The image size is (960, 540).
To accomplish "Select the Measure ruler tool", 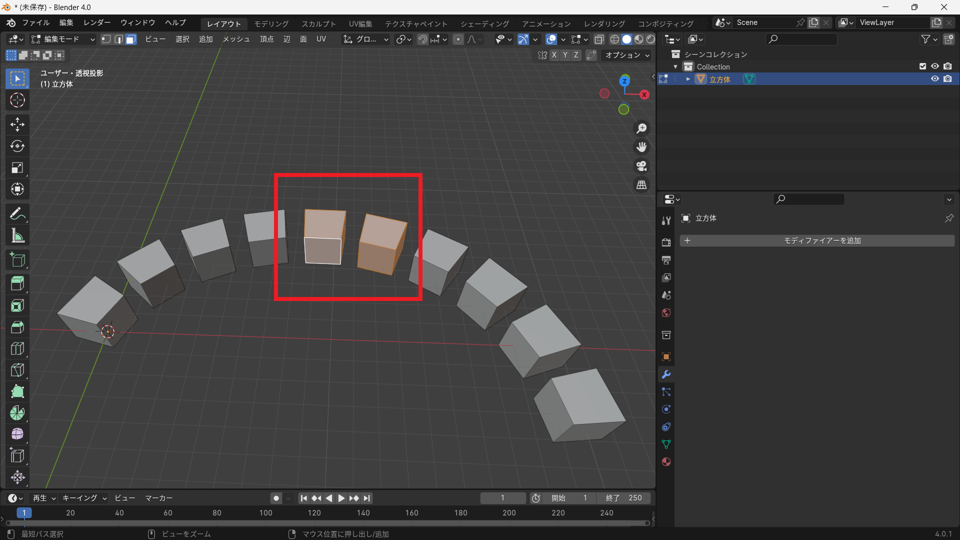I will (x=17, y=235).
